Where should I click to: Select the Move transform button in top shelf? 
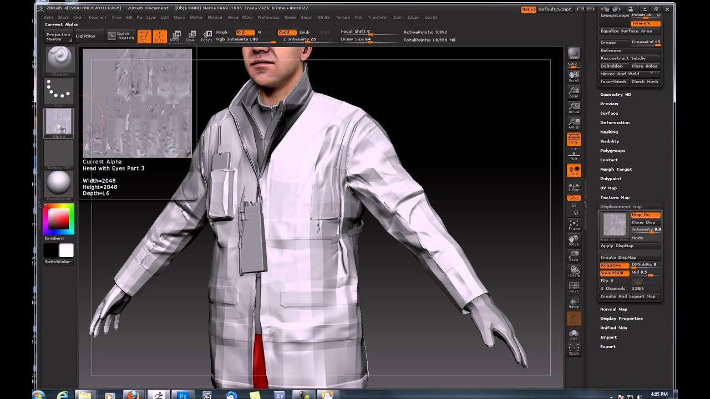[175, 37]
